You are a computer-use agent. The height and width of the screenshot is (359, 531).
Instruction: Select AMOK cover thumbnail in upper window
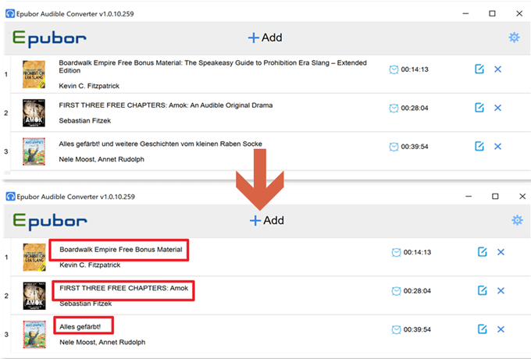(34, 113)
